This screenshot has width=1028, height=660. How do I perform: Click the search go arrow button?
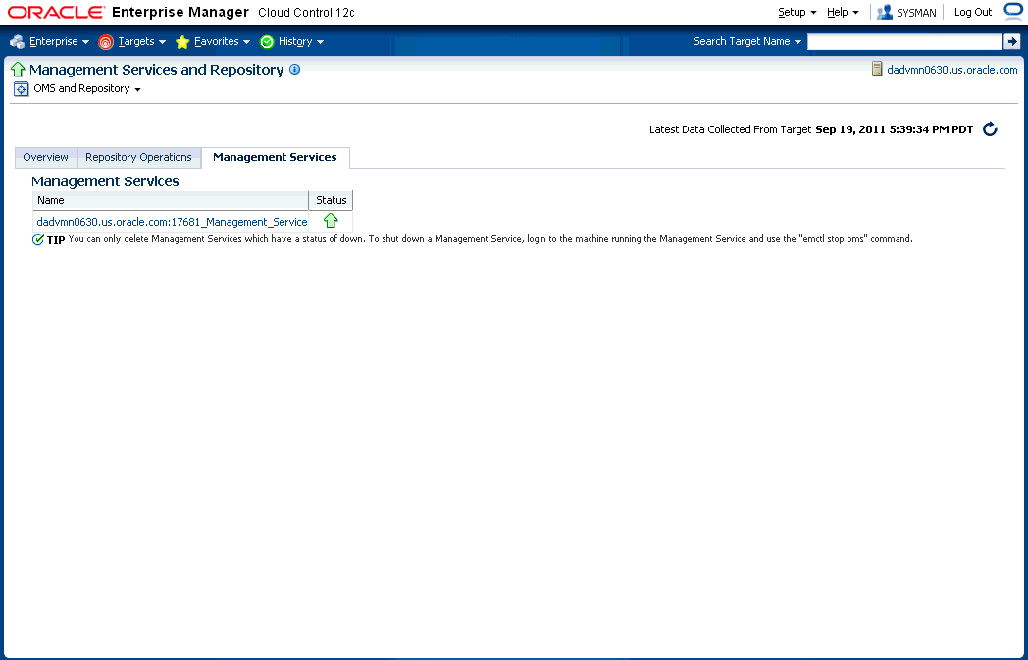click(x=1011, y=41)
